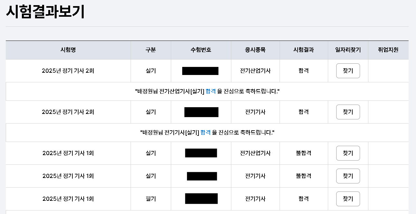Click the 취업지원 column header

pos(388,50)
